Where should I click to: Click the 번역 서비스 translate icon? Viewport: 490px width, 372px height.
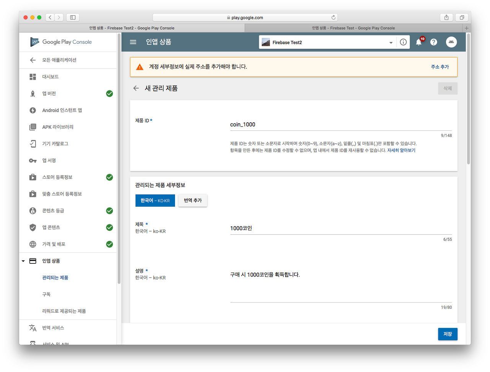point(33,328)
